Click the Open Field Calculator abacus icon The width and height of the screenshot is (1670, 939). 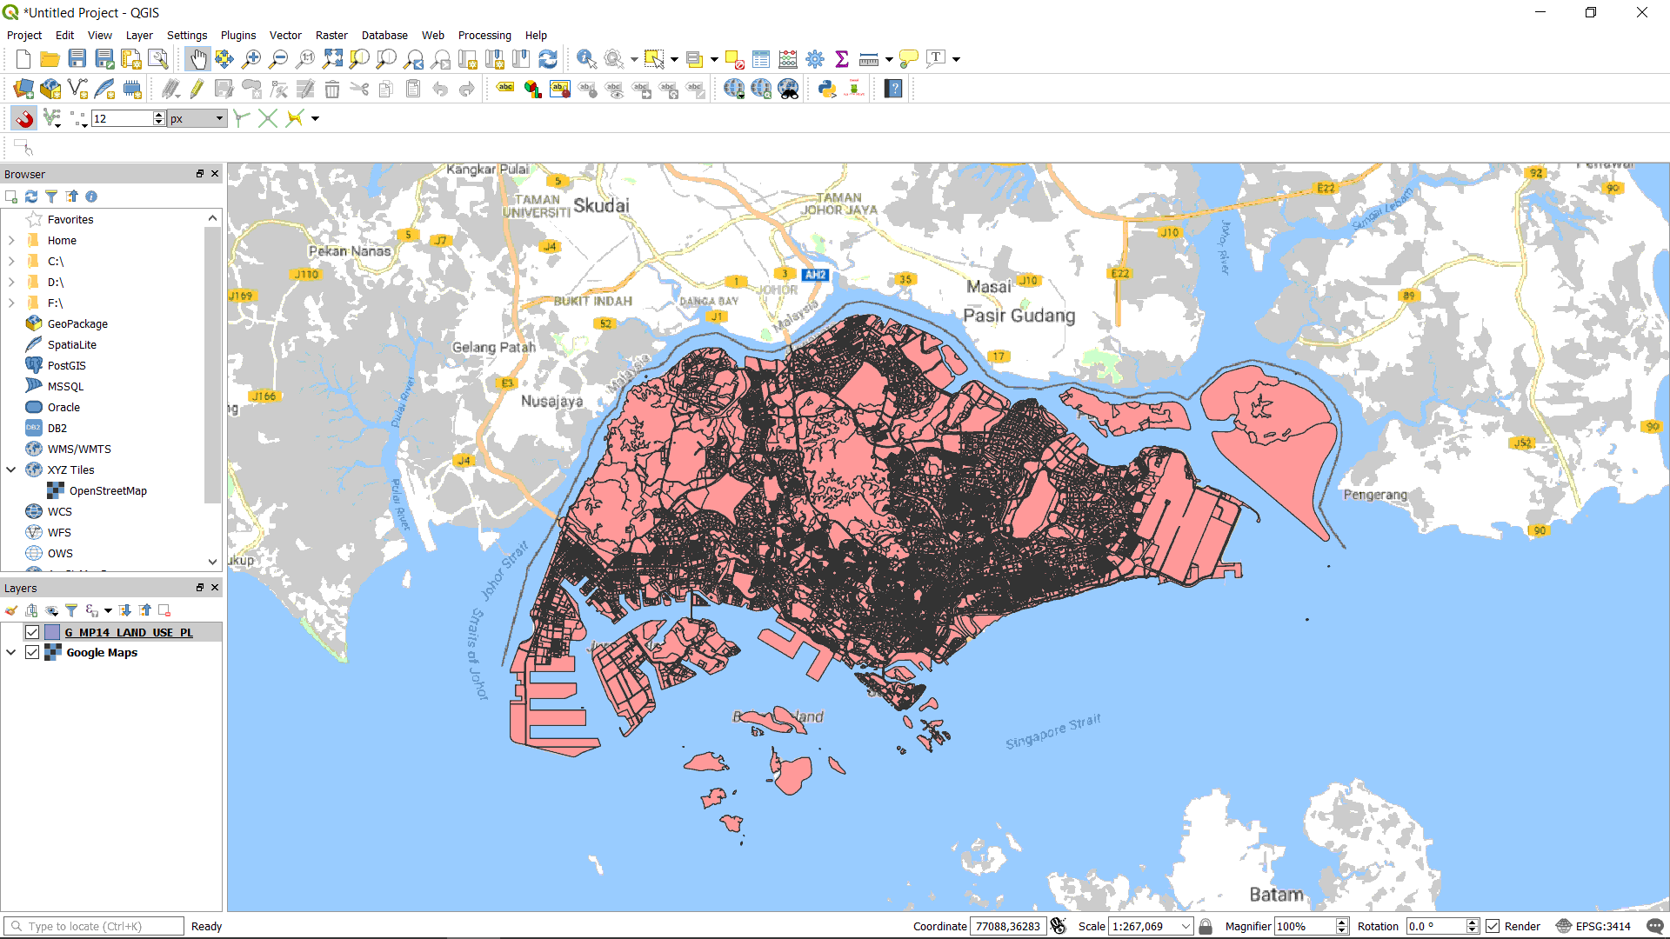click(x=788, y=59)
